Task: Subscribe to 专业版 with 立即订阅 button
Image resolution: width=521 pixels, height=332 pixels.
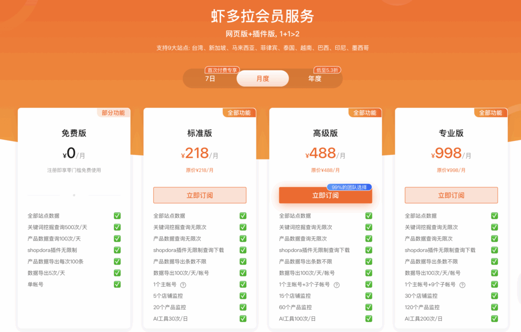Action: 451,195
